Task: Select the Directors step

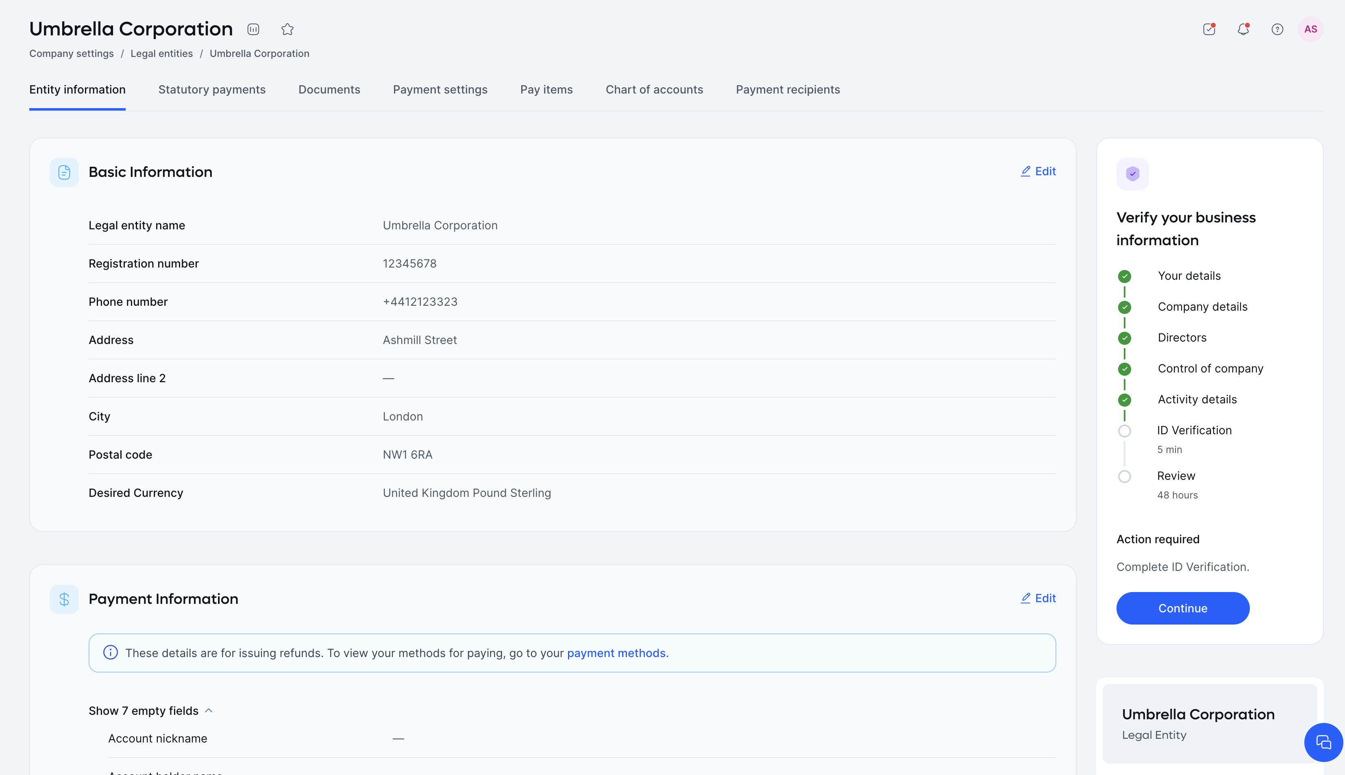Action: (1182, 337)
